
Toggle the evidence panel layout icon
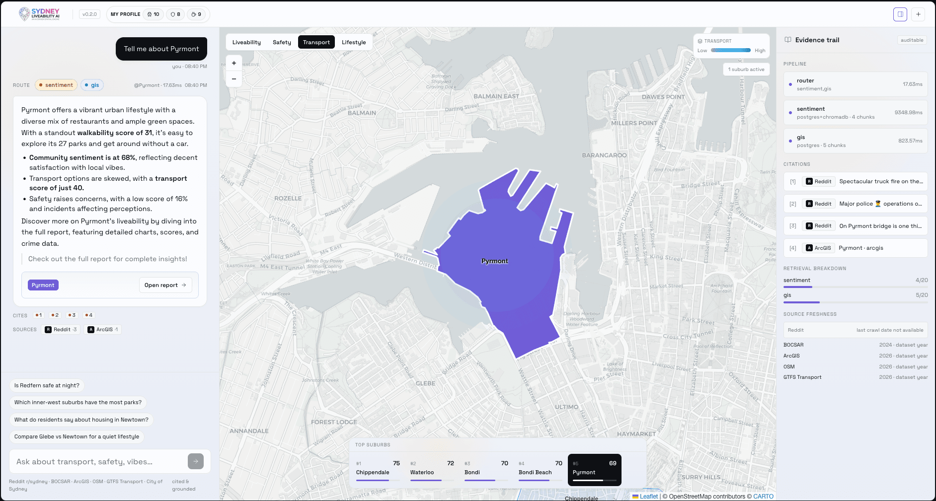(x=900, y=14)
